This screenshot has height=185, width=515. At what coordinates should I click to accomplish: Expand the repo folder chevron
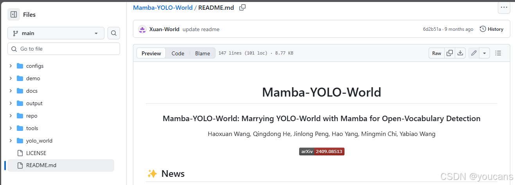pyautogui.click(x=11, y=116)
